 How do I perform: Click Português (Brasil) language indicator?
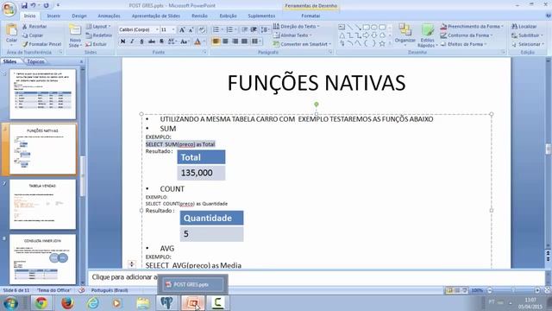pos(110,290)
